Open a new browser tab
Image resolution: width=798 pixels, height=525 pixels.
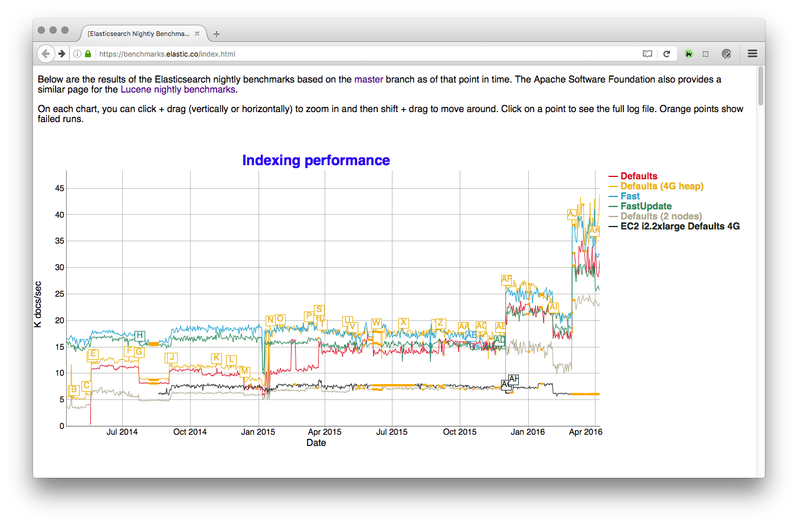(x=216, y=34)
